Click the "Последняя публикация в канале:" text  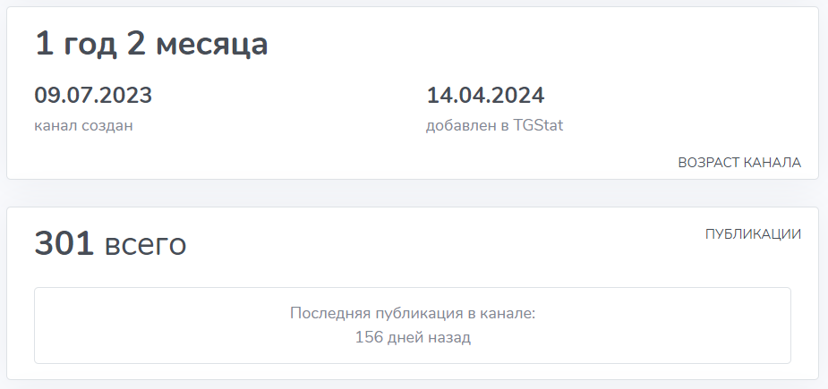point(413,314)
